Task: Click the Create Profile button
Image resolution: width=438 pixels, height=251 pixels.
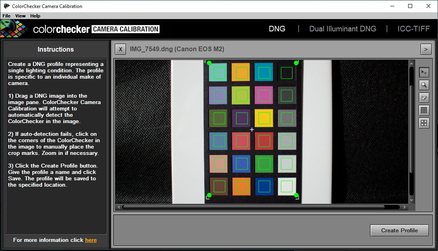Action: pos(399,230)
